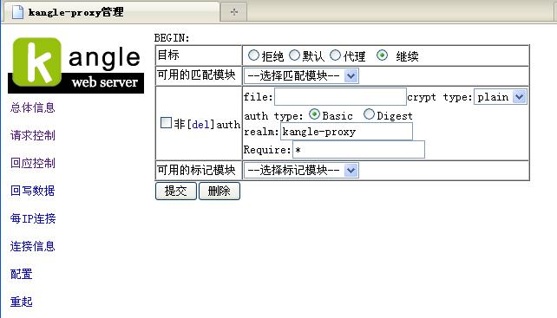
Task: Click the 提交 submit button
Action: tap(176, 191)
